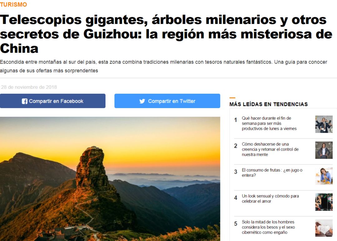
Task: Read 'Qué hacer durante el fin de semana' article
Action: [x=269, y=123]
